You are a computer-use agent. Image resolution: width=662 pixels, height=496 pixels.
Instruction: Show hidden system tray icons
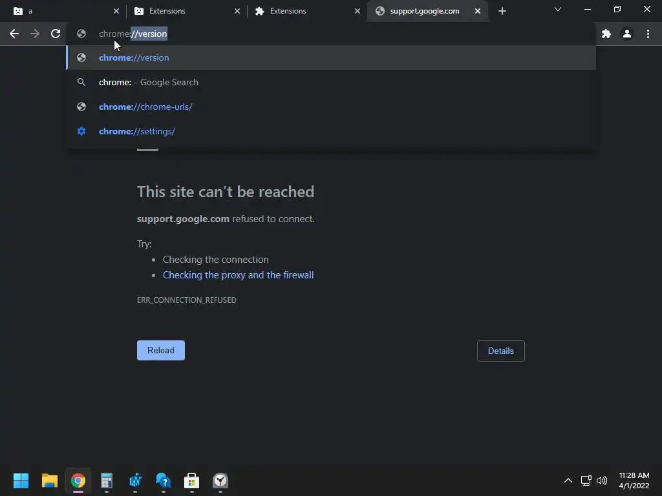568,480
